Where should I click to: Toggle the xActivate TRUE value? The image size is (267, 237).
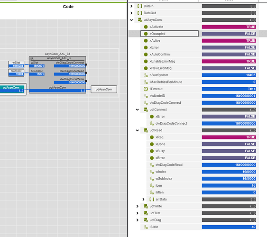click(x=229, y=27)
